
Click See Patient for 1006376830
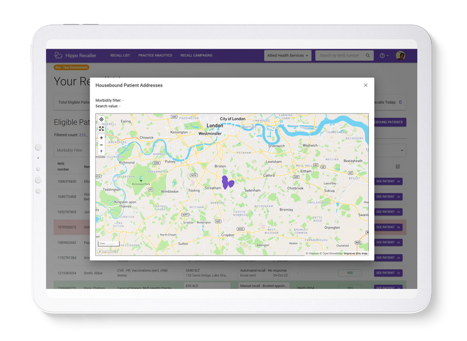[388, 182]
